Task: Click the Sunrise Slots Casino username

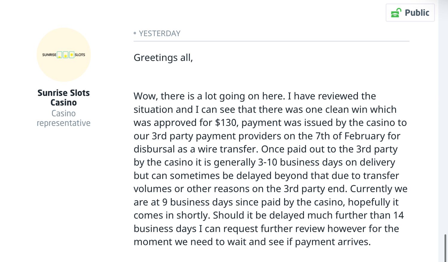Action: click(64, 98)
